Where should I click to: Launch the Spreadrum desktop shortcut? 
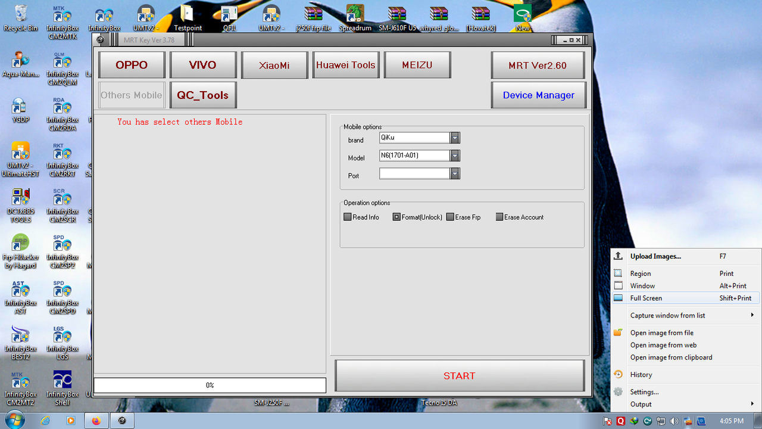[x=355, y=18]
